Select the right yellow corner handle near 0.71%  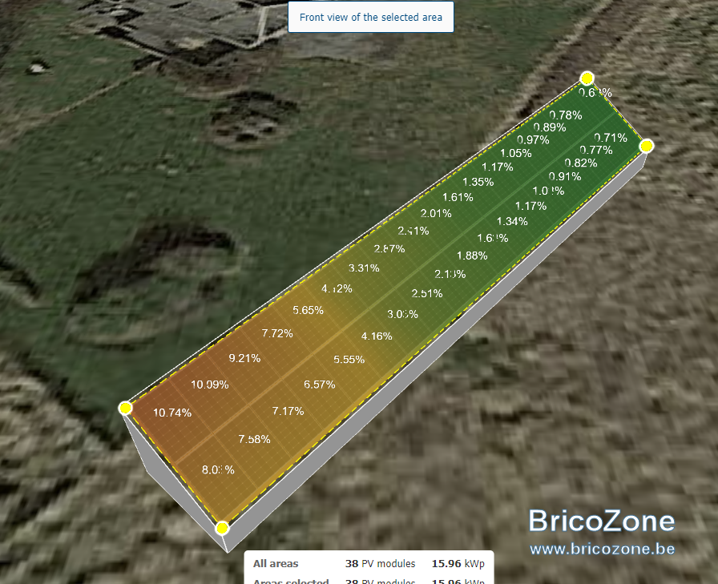[x=646, y=146]
